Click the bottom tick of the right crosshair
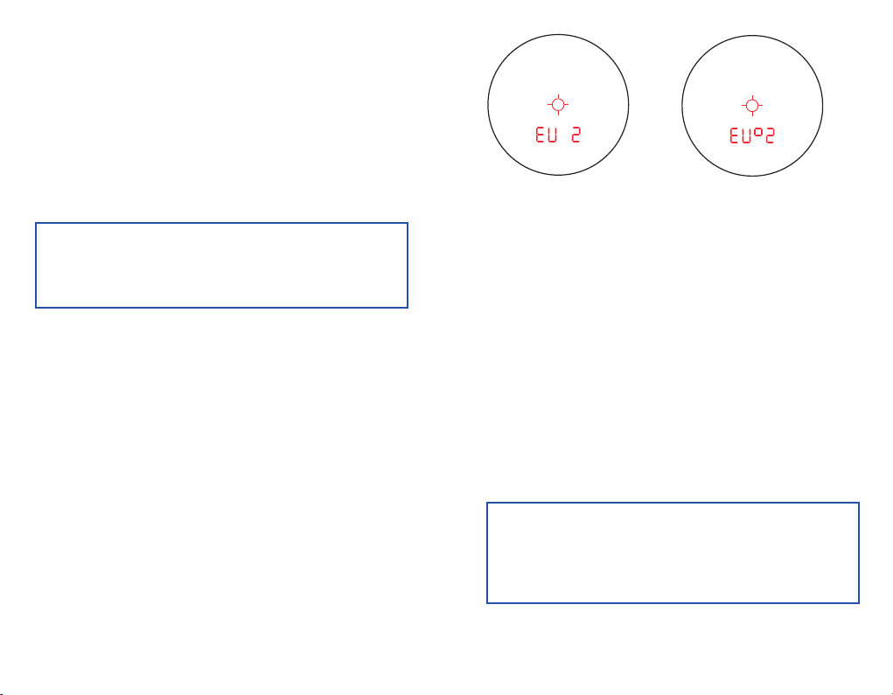Screen dimensions: 893x695 pyautogui.click(x=752, y=114)
